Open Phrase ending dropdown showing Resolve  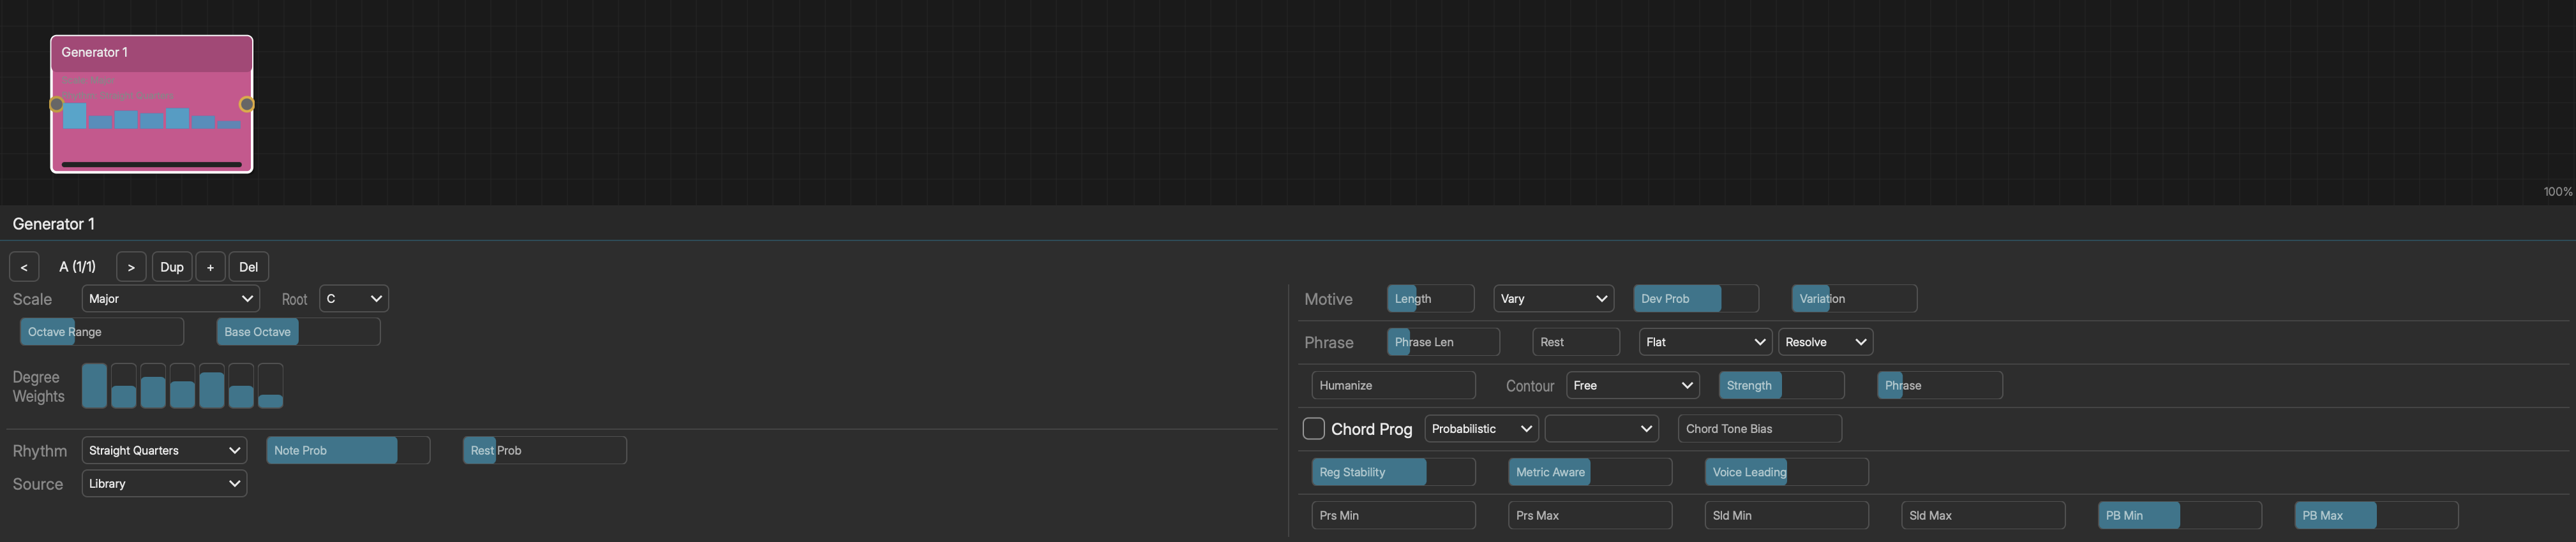pyautogui.click(x=1826, y=341)
